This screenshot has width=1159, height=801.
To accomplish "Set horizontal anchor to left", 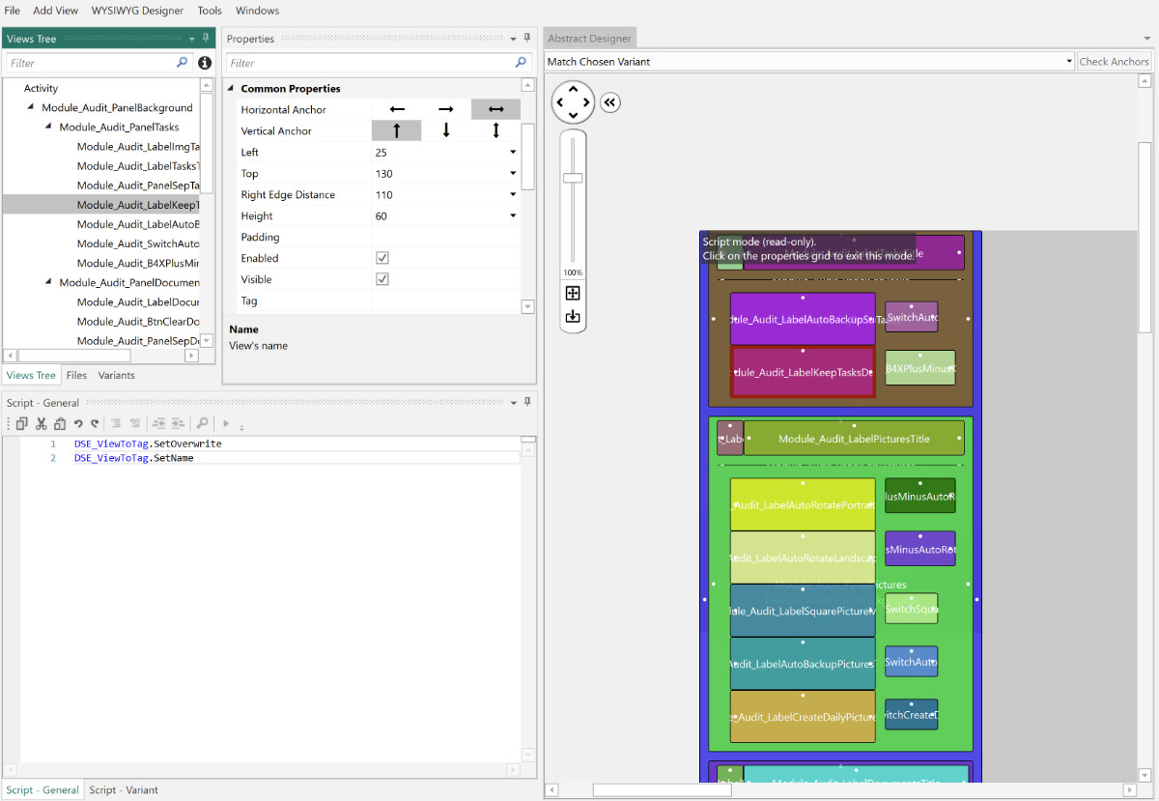I will pos(397,109).
